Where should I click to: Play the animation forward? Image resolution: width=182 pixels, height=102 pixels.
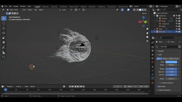(x=78, y=86)
